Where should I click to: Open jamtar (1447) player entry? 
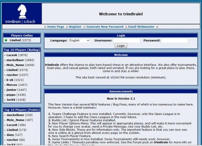coord(17,90)
